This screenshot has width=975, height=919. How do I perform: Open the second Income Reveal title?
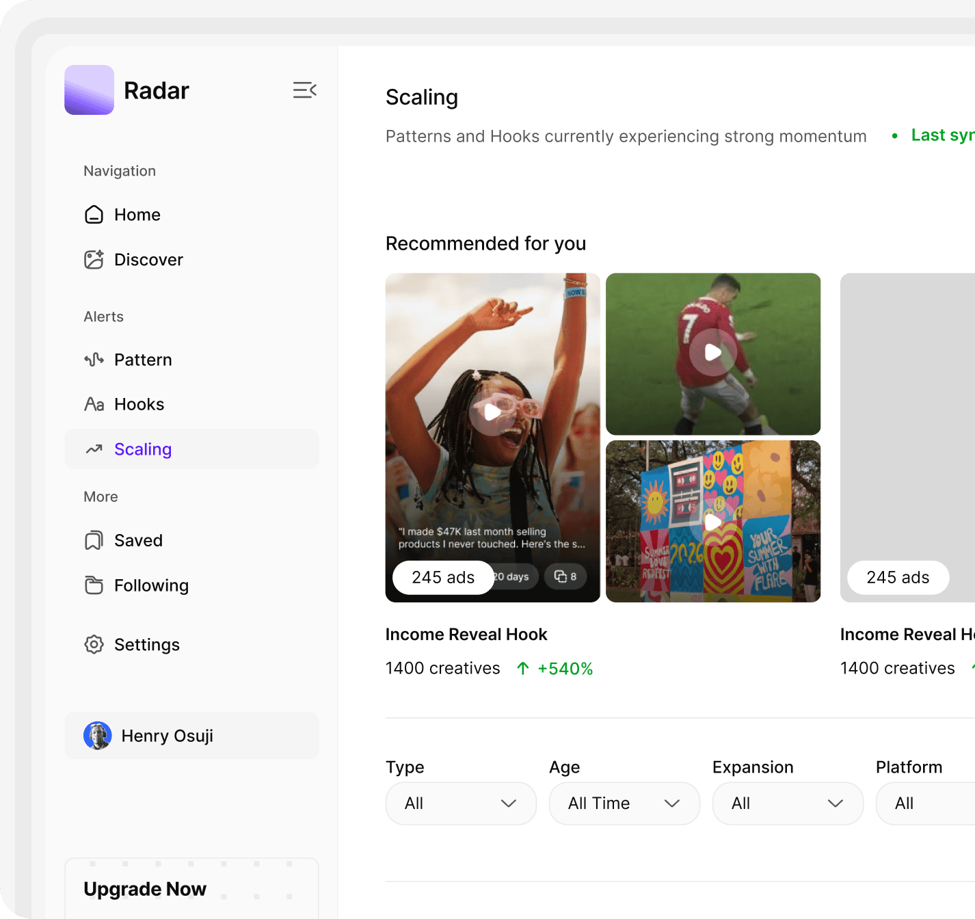tap(907, 635)
